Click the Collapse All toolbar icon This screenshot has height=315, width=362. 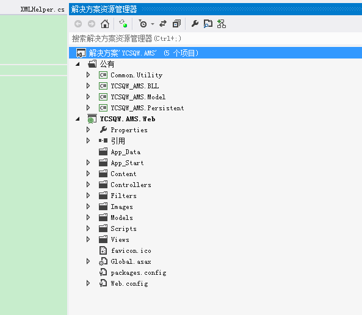pos(176,24)
